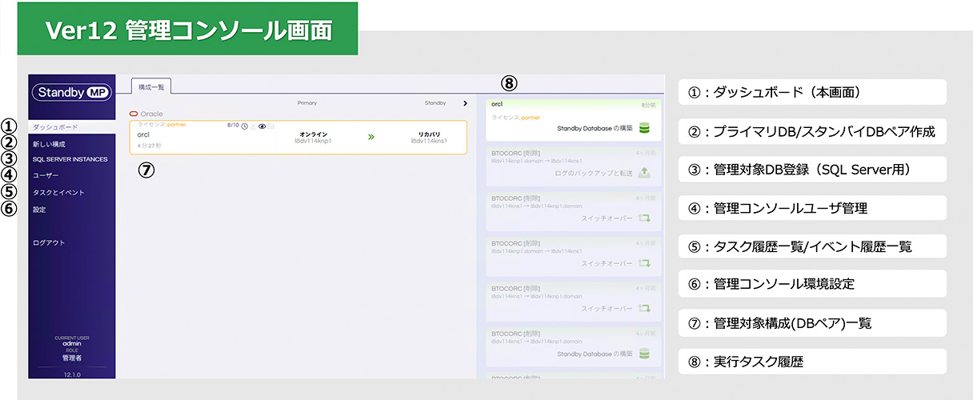973x400 pixels.
Task: Select the orcl configuration name
Action: [144, 134]
